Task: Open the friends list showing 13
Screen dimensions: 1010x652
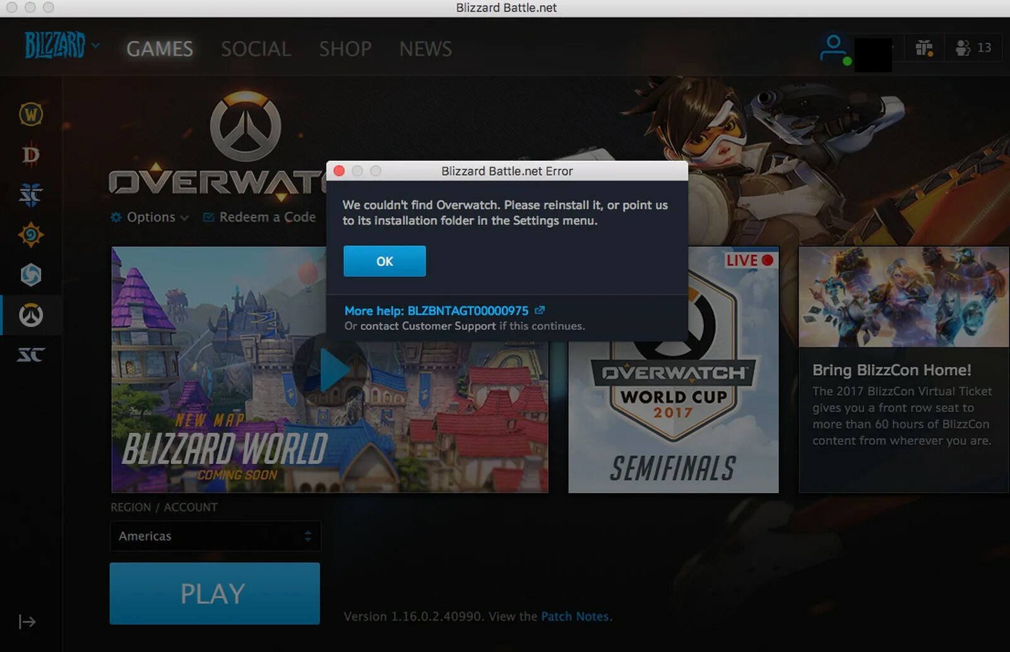Action: pyautogui.click(x=973, y=48)
